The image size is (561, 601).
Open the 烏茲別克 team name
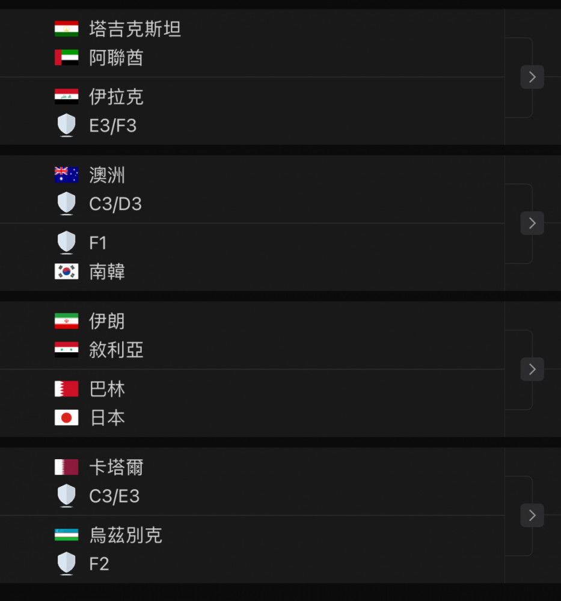coord(126,535)
